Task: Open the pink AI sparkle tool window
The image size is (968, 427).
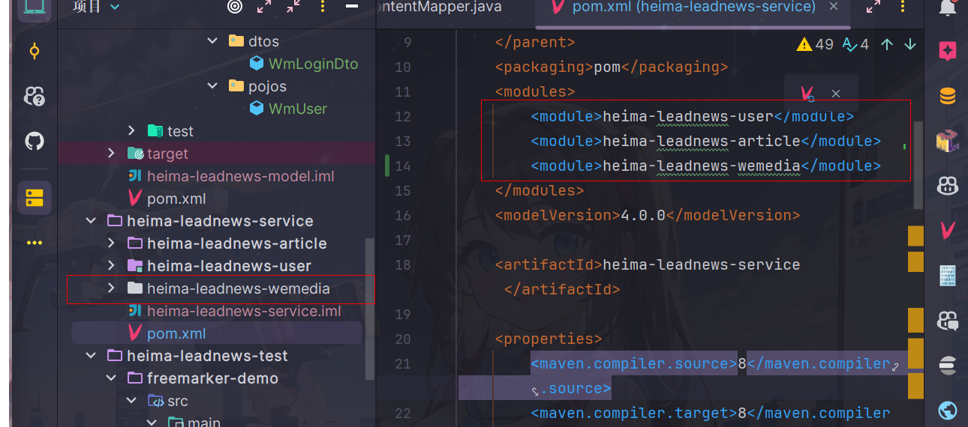Action: tap(948, 51)
